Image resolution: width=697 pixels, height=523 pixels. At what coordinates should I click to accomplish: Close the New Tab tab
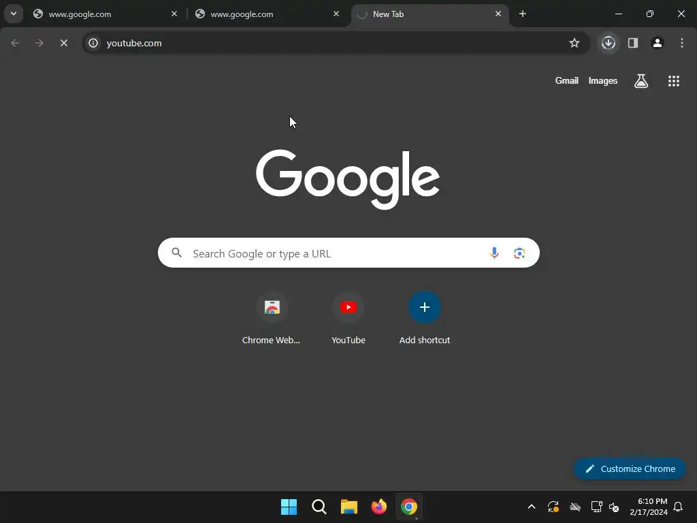[498, 14]
